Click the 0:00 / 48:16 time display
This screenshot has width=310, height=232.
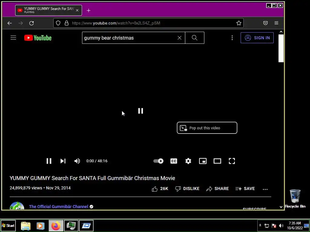(97, 161)
